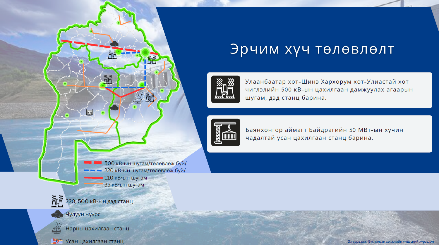Viewport: 439px width, 245px height.
Task: Click the title Эрчим хүч төлөвлөлт
Action: 312,49
